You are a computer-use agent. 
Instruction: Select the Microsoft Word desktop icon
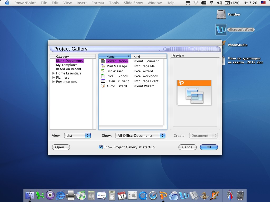(221, 29)
